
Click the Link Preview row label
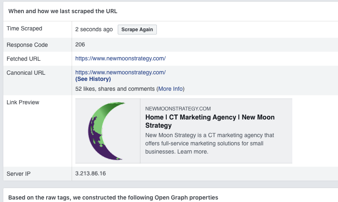pyautogui.click(x=23, y=102)
